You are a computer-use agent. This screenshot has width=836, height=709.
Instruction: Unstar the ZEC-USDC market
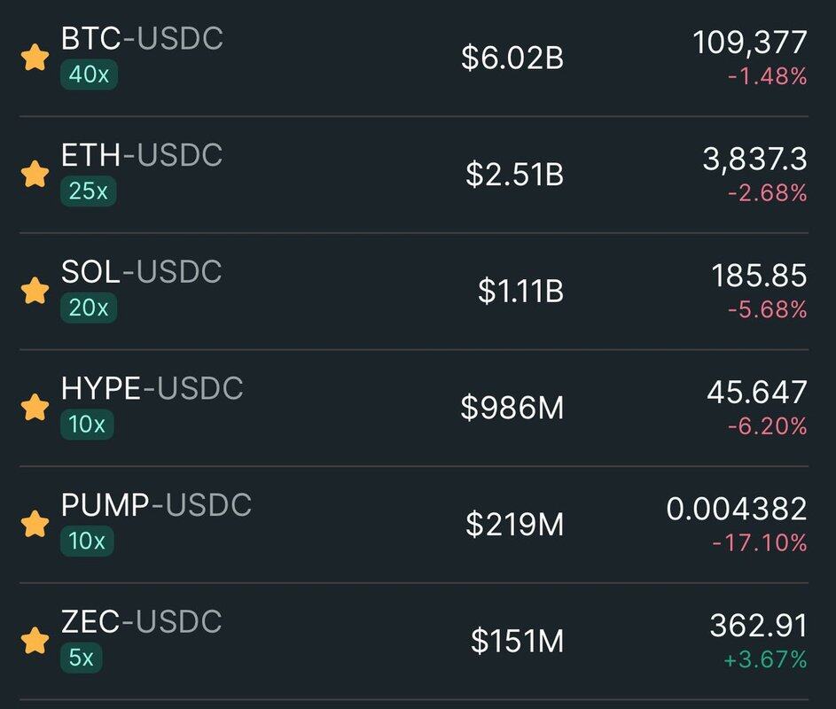(x=35, y=640)
